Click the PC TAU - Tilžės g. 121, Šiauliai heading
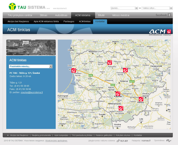This screenshot has height=145, width=178. (25, 73)
